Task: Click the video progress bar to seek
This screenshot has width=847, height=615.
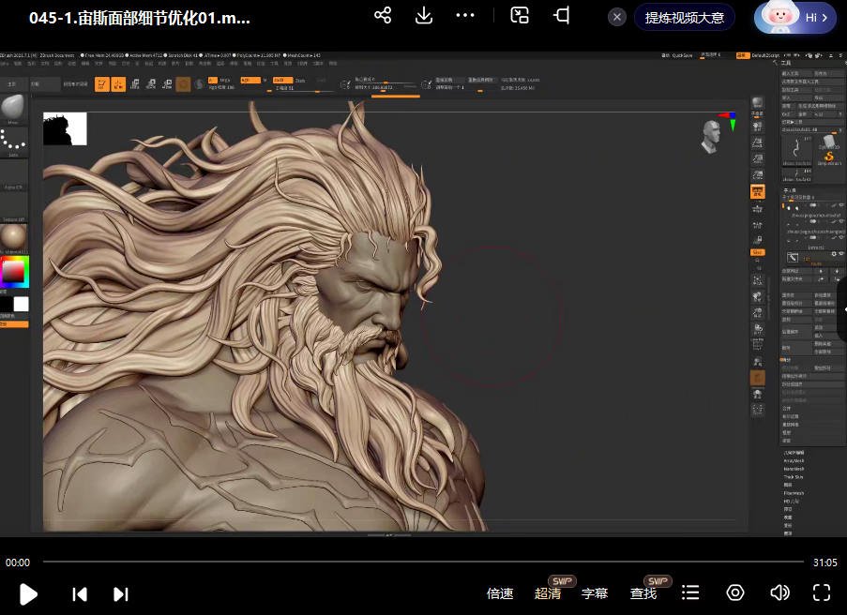Action: coord(422,562)
